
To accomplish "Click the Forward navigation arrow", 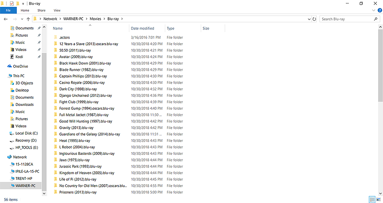I will (x=15, y=19).
